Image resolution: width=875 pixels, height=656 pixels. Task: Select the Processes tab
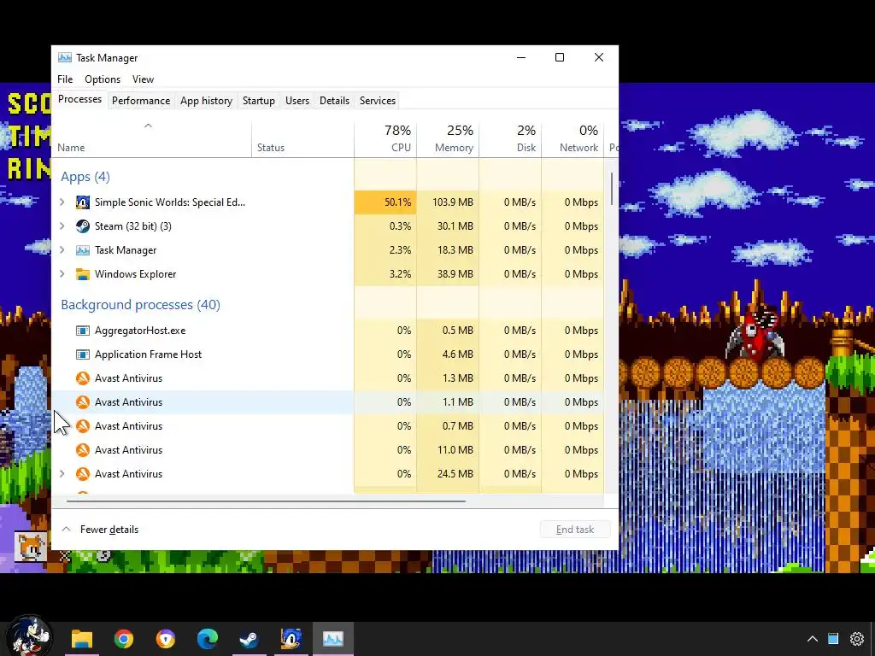click(79, 99)
